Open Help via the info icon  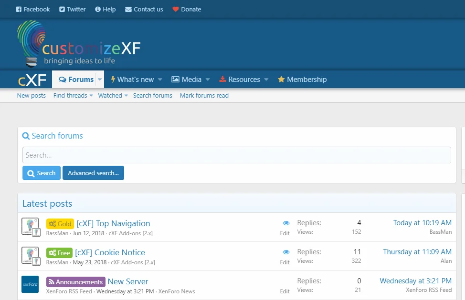98,10
